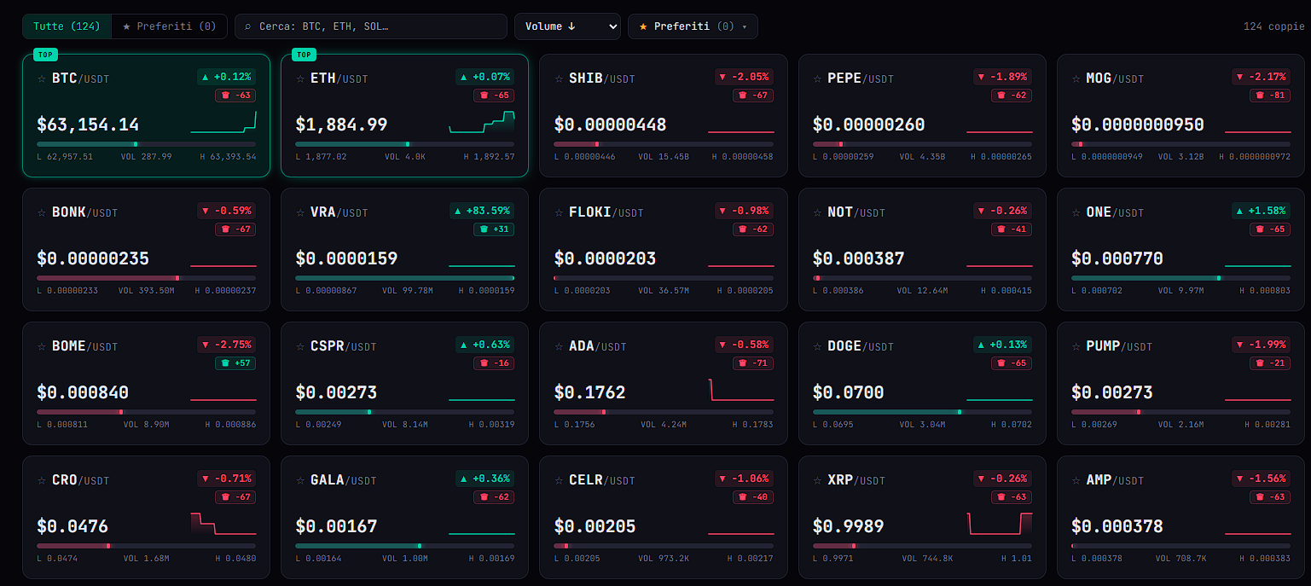Screen dimensions: 1311x586
Task: Click the PUMP/USDT pair name
Action: coord(1119,346)
